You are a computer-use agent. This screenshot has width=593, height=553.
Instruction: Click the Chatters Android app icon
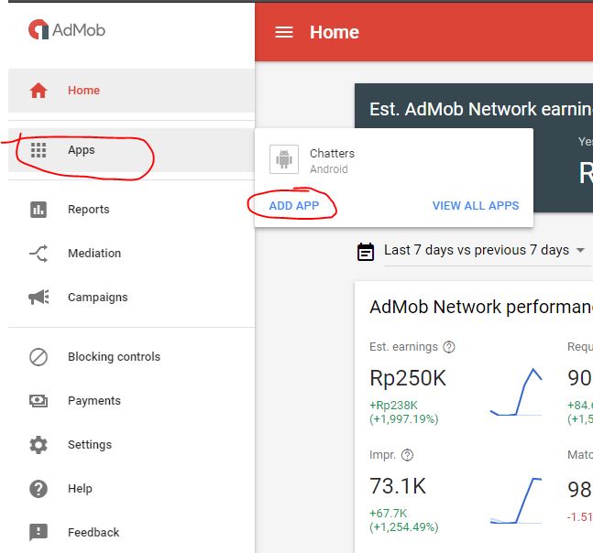point(284,159)
